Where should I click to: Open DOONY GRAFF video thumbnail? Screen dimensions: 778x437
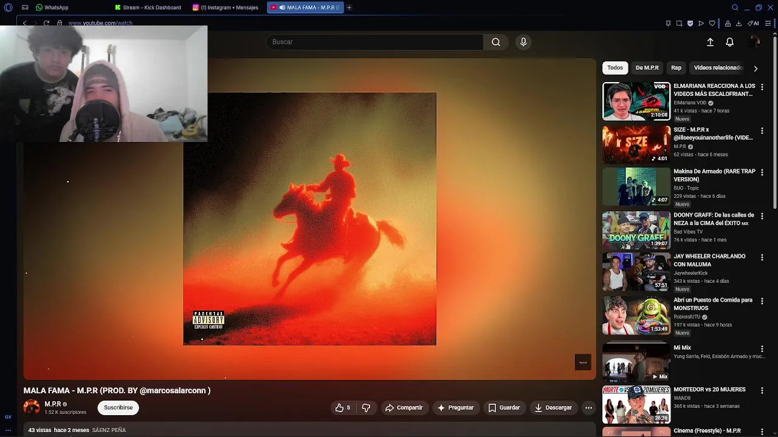click(636, 230)
